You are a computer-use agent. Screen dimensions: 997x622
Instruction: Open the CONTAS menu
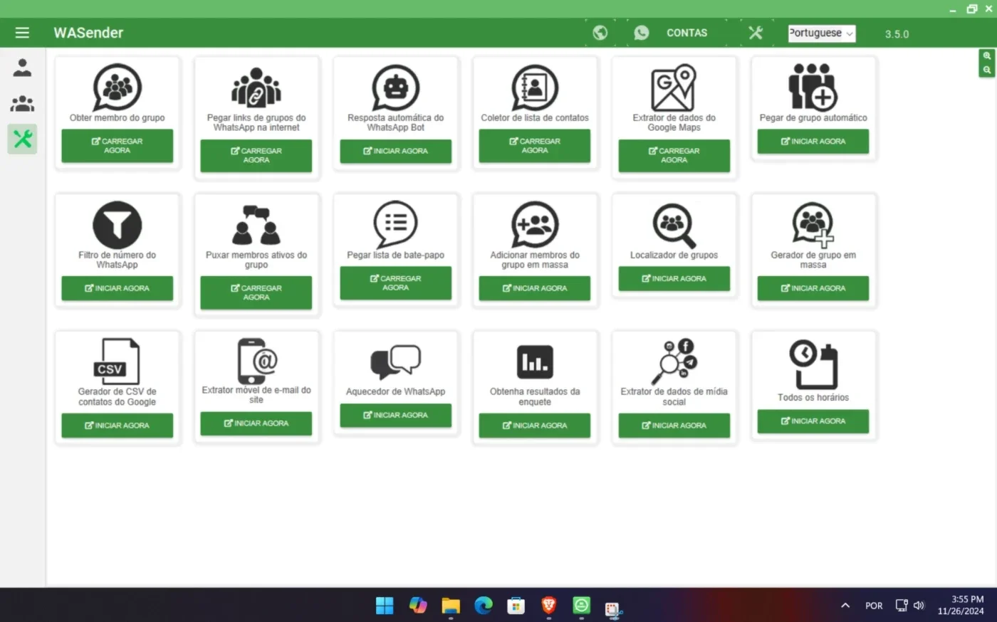(687, 33)
